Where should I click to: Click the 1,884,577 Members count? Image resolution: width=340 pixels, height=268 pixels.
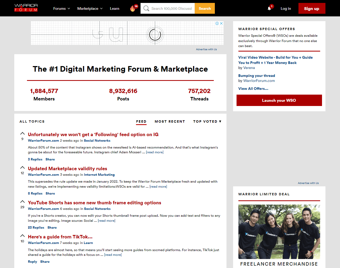44,91
